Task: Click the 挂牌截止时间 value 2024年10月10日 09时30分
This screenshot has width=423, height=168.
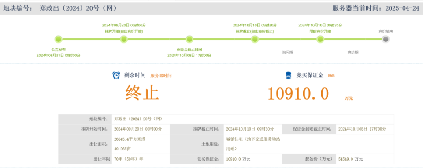Action: click(x=250, y=129)
